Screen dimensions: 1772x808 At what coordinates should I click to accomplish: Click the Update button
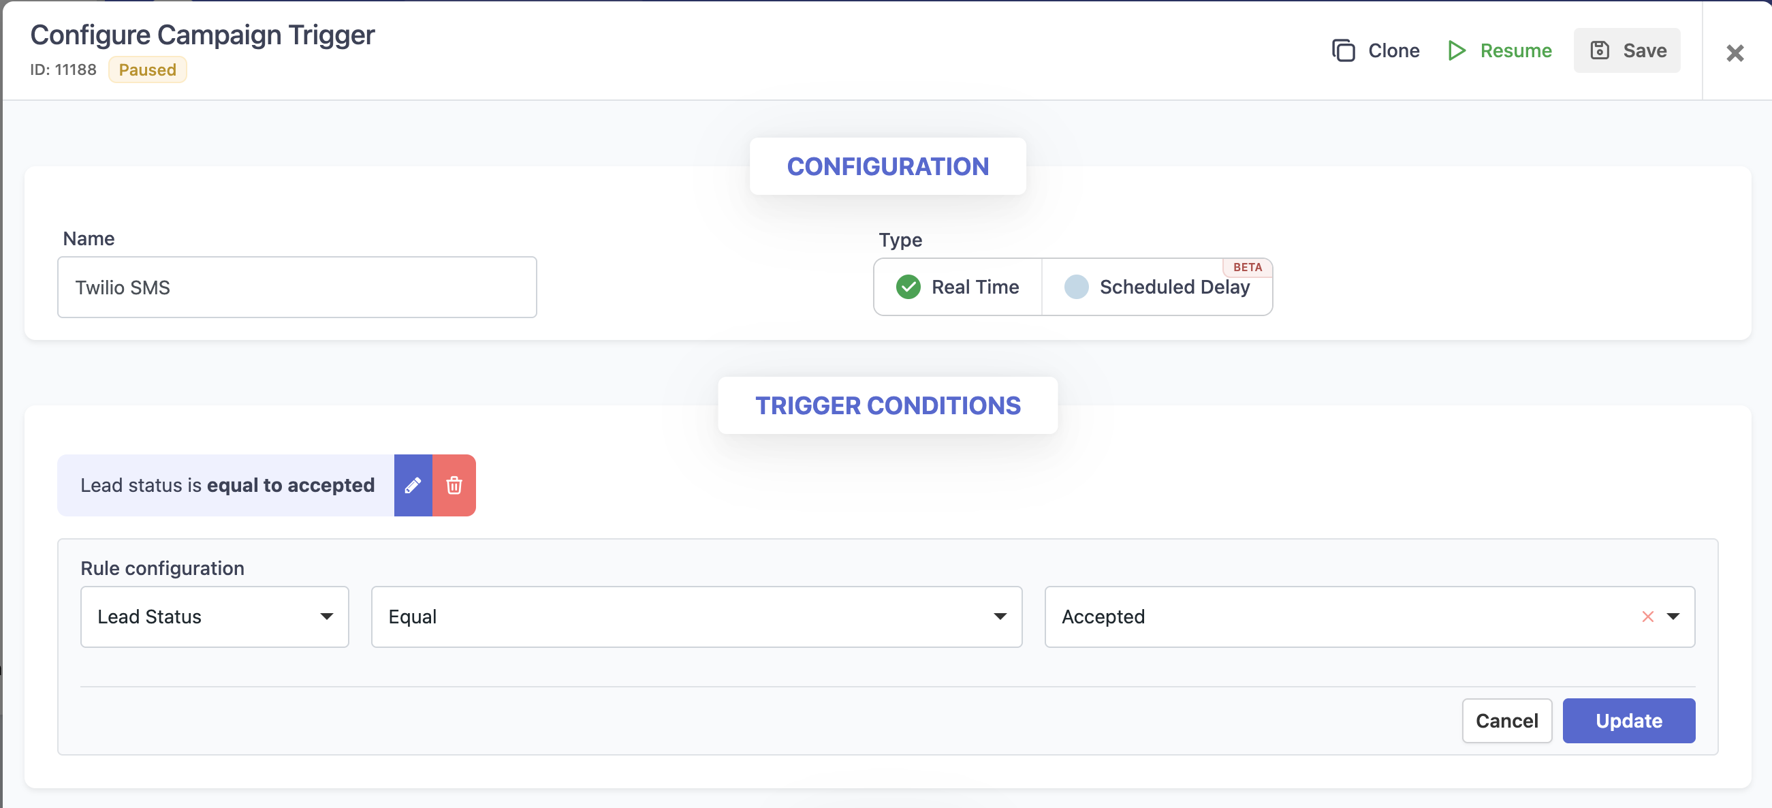point(1628,721)
